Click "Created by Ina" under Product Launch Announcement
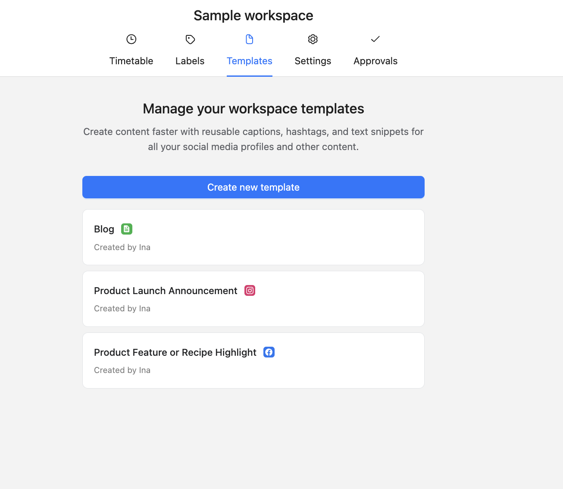The width and height of the screenshot is (563, 489). coord(122,308)
